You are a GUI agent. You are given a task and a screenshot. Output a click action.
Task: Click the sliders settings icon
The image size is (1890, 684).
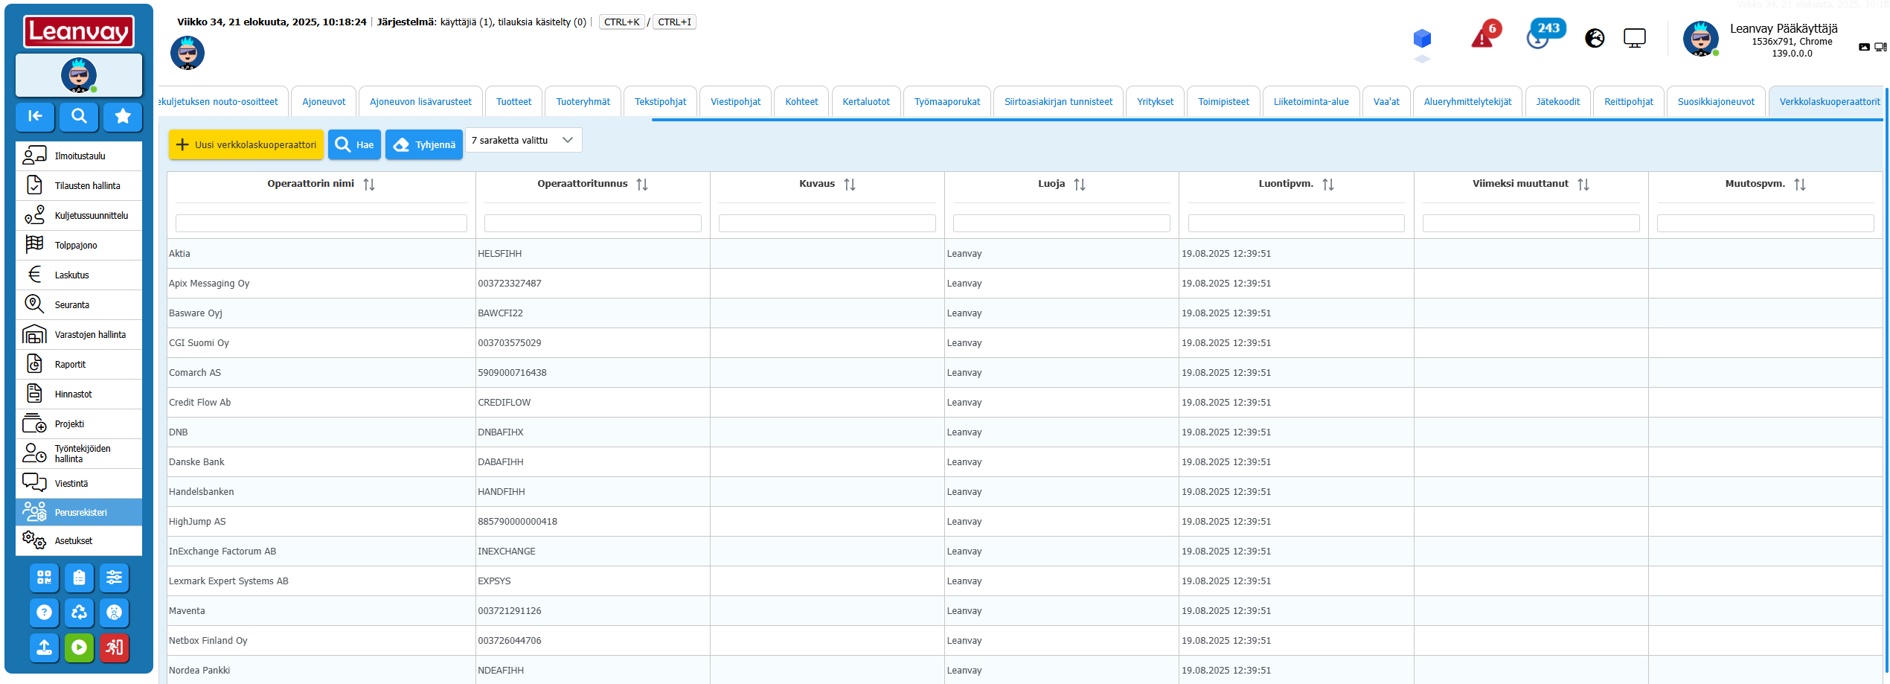point(114,578)
